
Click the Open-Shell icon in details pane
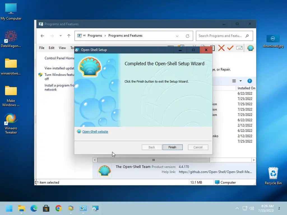(x=105, y=171)
